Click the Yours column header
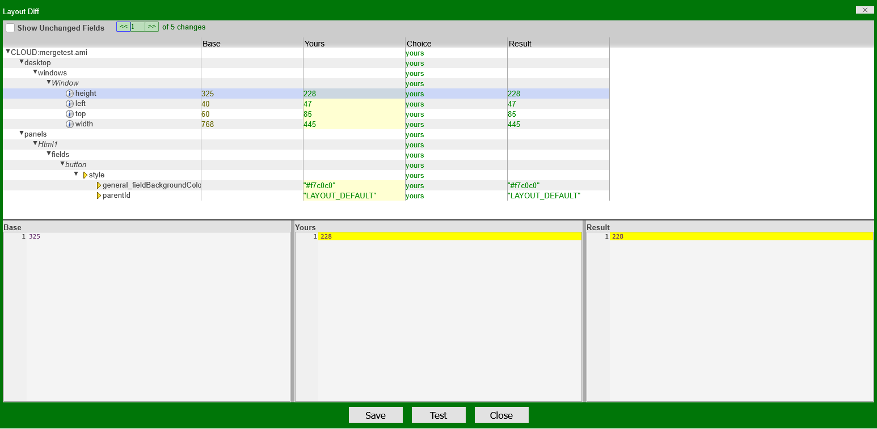 [315, 44]
